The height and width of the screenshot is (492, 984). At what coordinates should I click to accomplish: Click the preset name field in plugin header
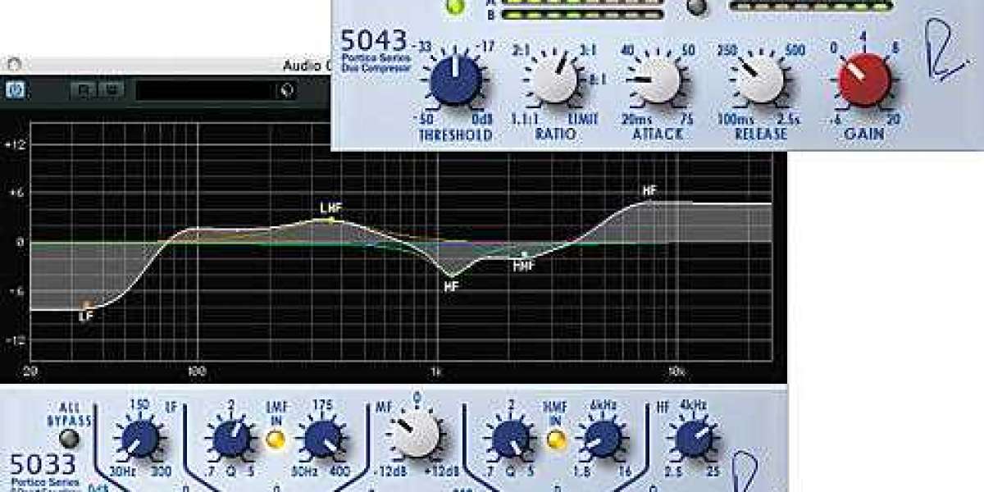[x=205, y=90]
